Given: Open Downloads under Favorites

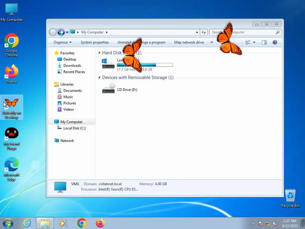Looking at the screenshot, I should [x=72, y=65].
